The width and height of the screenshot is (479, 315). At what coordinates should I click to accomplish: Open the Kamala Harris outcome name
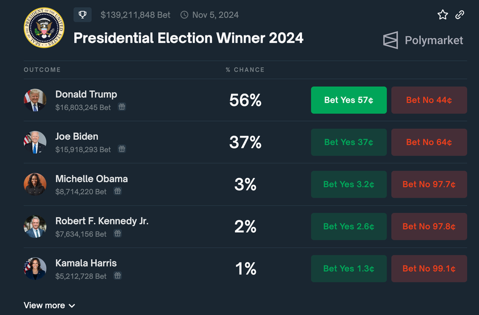coord(86,263)
